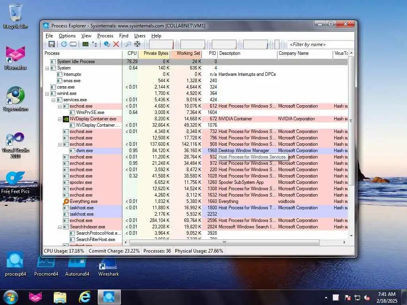Sort by Working Set column header
The height and width of the screenshot is (305, 407).
pyautogui.click(x=186, y=54)
